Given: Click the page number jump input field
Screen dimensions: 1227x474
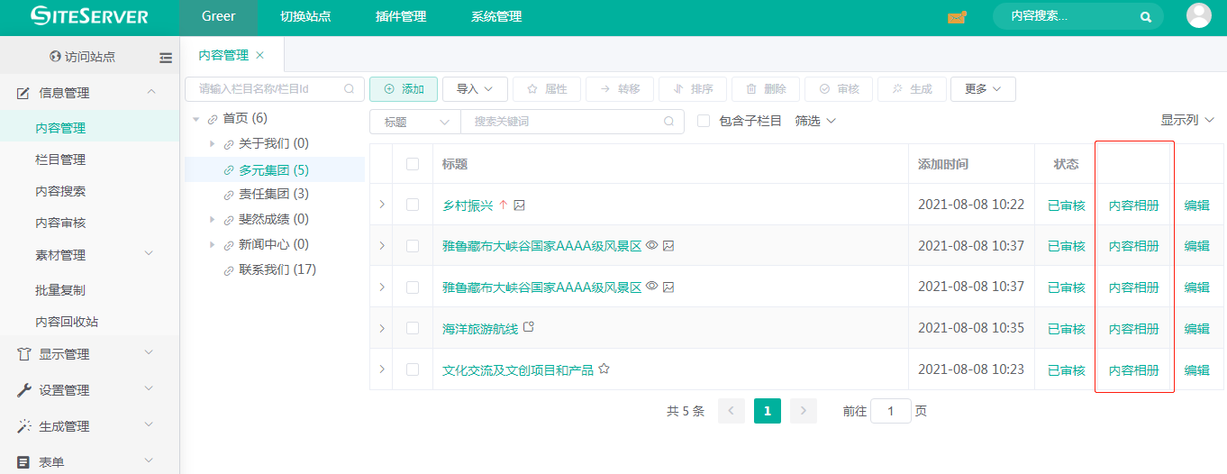Looking at the screenshot, I should [890, 411].
